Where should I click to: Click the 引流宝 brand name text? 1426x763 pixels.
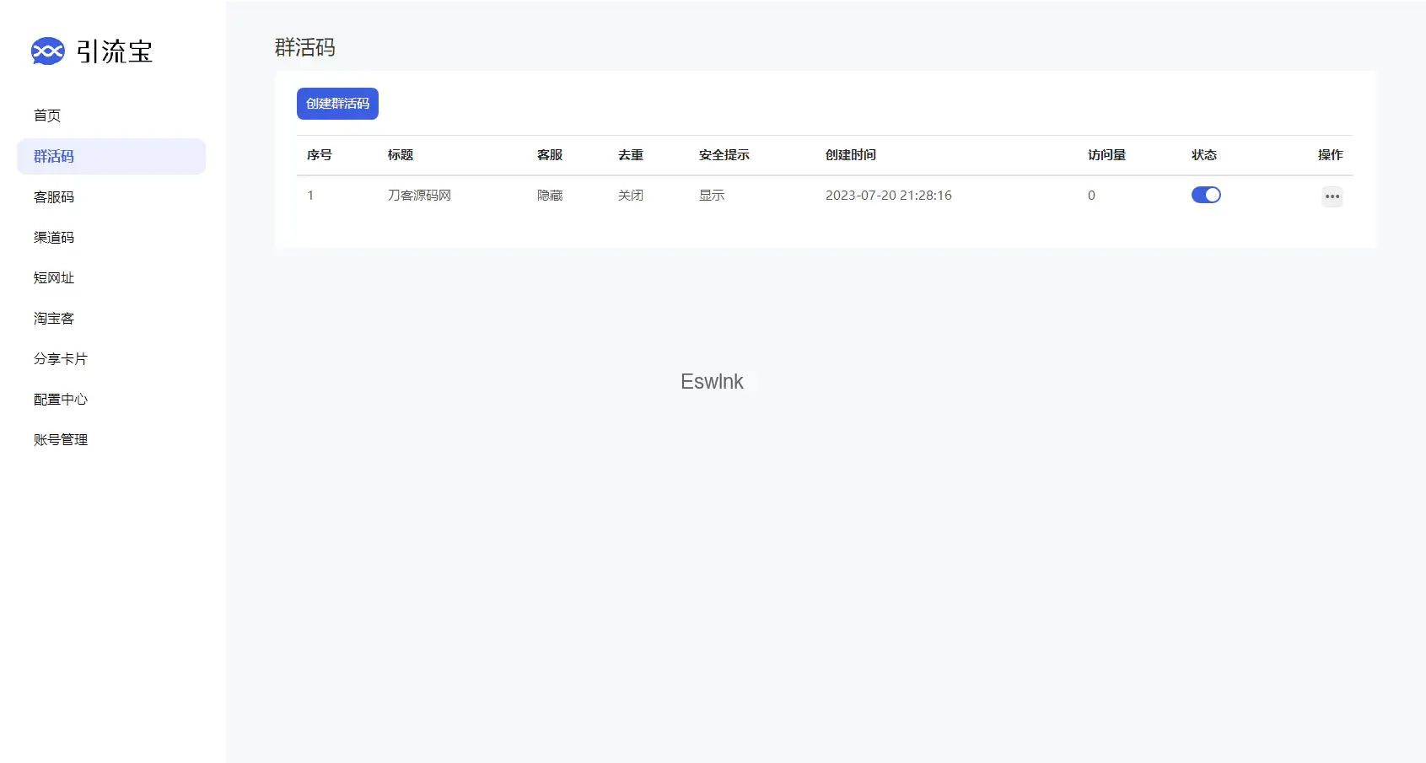(x=114, y=51)
